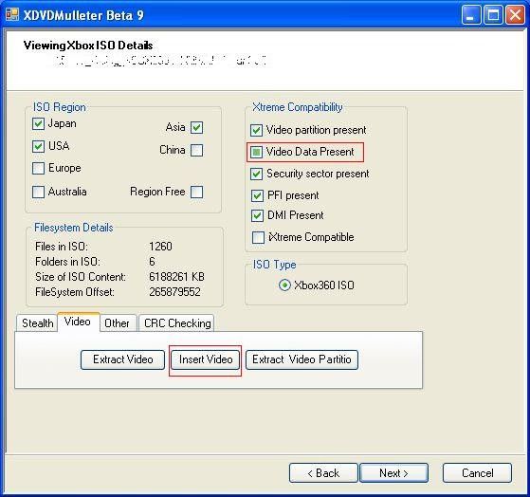Click the Filesystem Details group label

tap(74, 228)
